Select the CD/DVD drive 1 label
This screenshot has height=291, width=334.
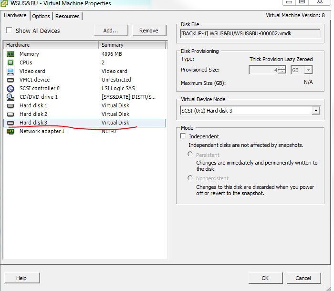39,97
